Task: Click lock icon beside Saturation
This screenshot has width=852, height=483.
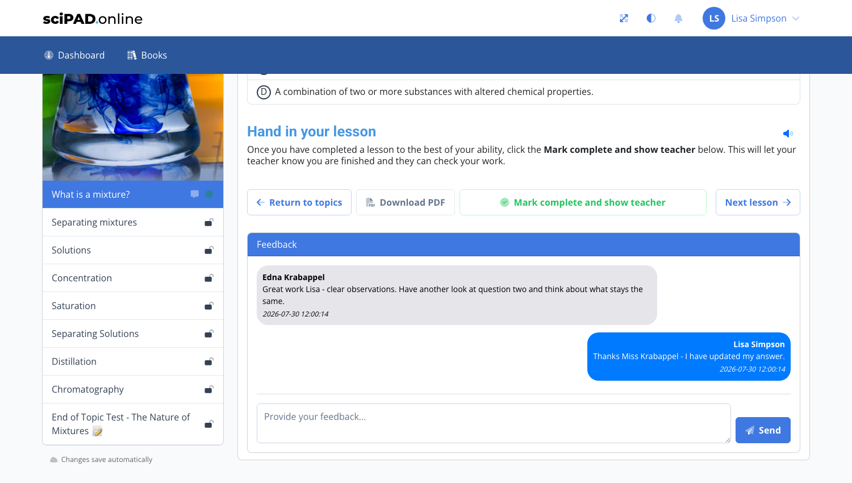Action: tap(209, 306)
